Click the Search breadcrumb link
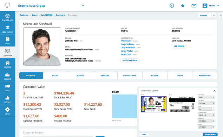Image resolution: width=223 pixels, height=137 pixels. tap(35, 15)
